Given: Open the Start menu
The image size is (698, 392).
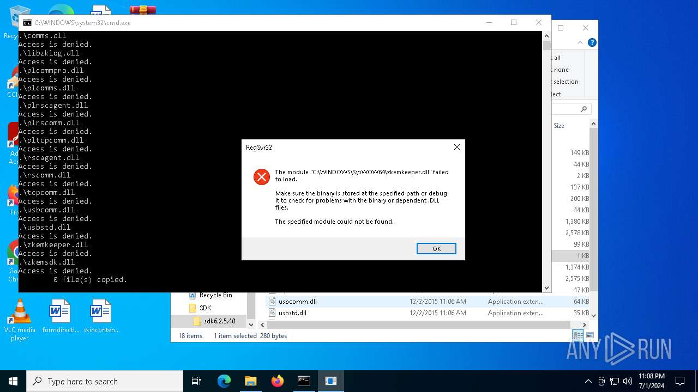Looking at the screenshot, I should pyautogui.click(x=13, y=381).
